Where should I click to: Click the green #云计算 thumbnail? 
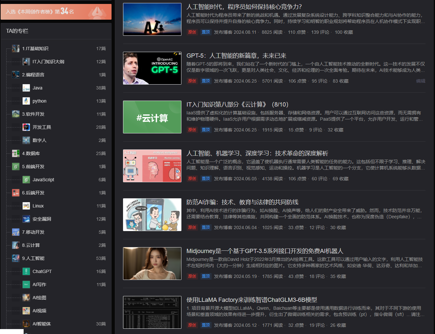(x=152, y=117)
